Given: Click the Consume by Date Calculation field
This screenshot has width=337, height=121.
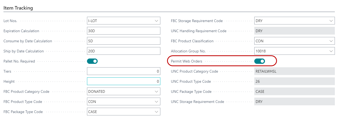Looking at the screenshot, I should 124,41.
